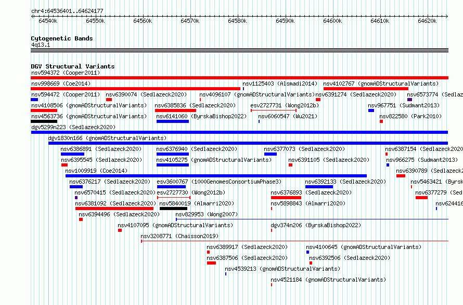Open nsv1009919 (Coe2014) variant

(96, 171)
